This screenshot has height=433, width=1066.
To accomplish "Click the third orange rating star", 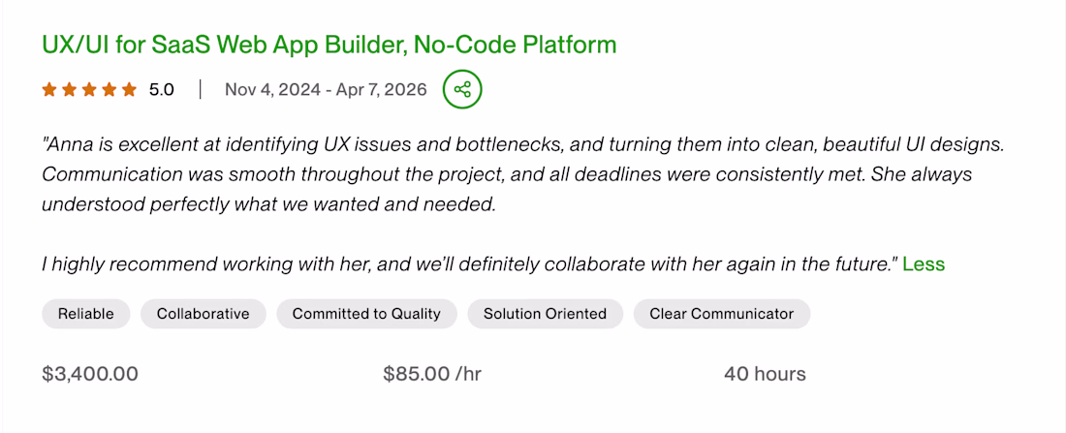I will pos(90,90).
